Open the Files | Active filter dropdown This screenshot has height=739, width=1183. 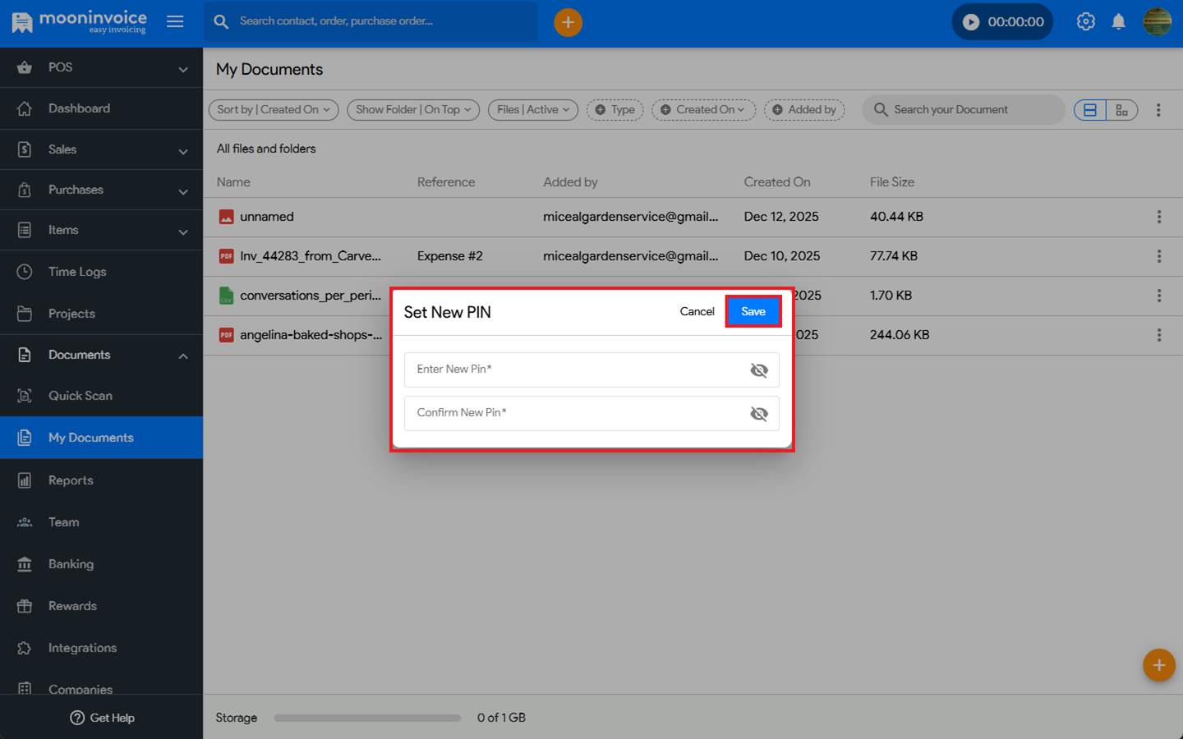(x=532, y=110)
